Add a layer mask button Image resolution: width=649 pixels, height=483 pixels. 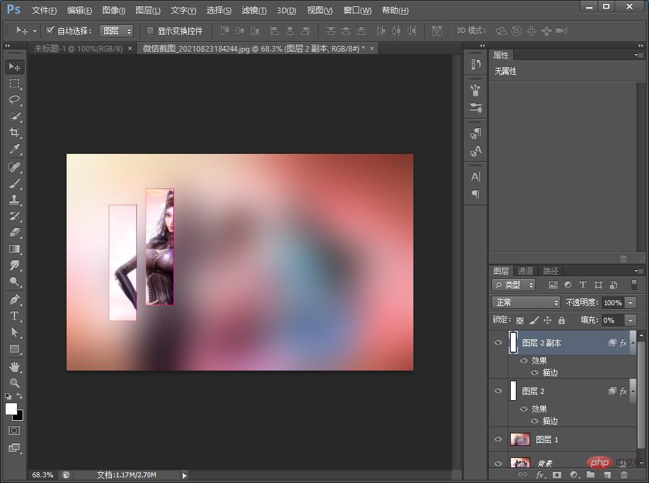[x=557, y=475]
